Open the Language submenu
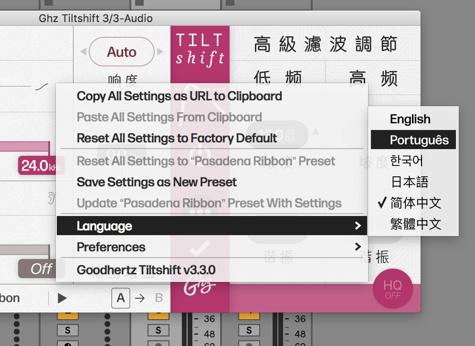This screenshot has width=475, height=346. pos(212,226)
